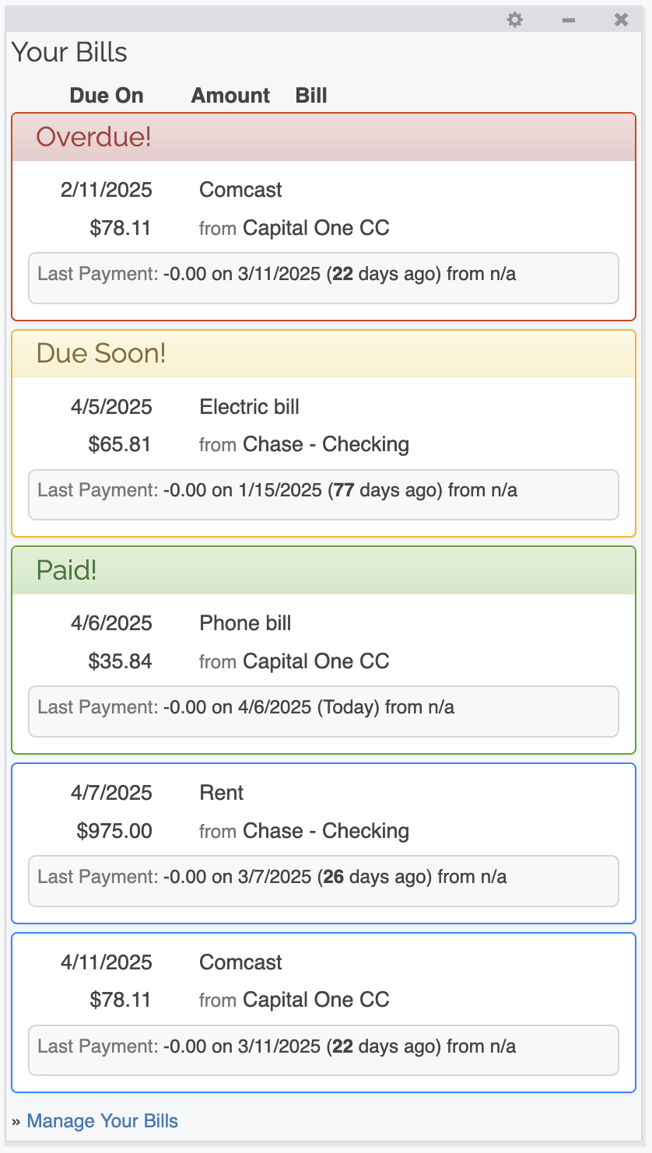Select the Phone bill name
Screen dimensions: 652x1153
click(245, 623)
